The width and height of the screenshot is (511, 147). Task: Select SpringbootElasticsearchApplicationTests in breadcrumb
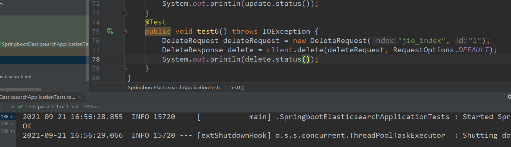tap(174, 88)
